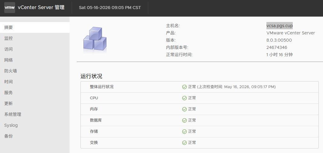The height and width of the screenshot is (153, 323).
Task: Open the 服务 list page
Action: click(x=34, y=93)
